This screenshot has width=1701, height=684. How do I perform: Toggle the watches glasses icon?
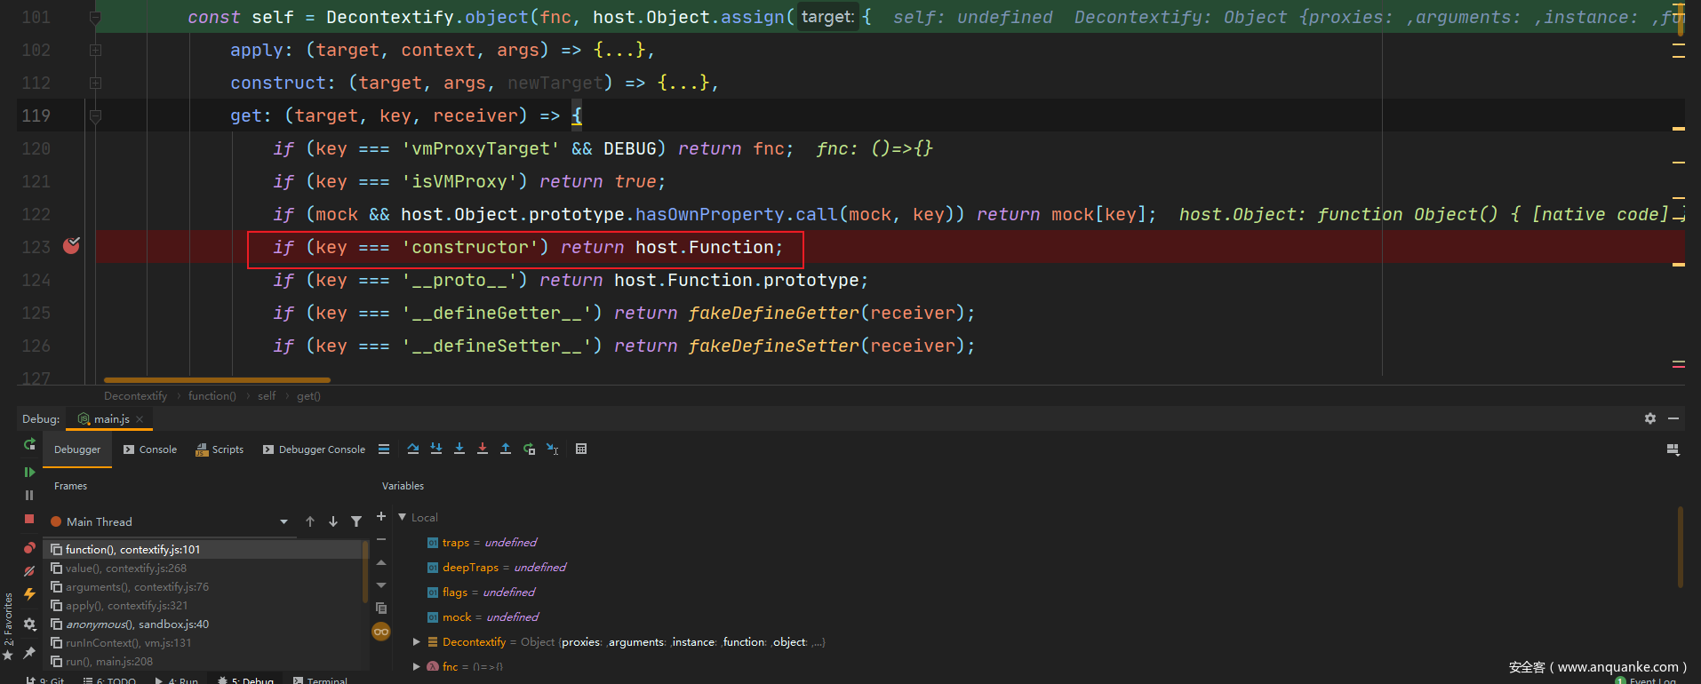(x=381, y=632)
